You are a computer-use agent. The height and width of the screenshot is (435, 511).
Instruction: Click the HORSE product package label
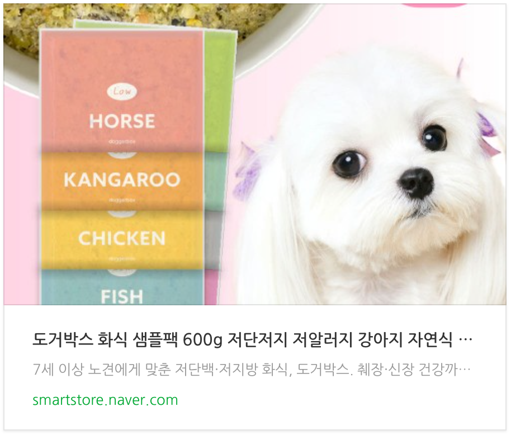point(122,121)
